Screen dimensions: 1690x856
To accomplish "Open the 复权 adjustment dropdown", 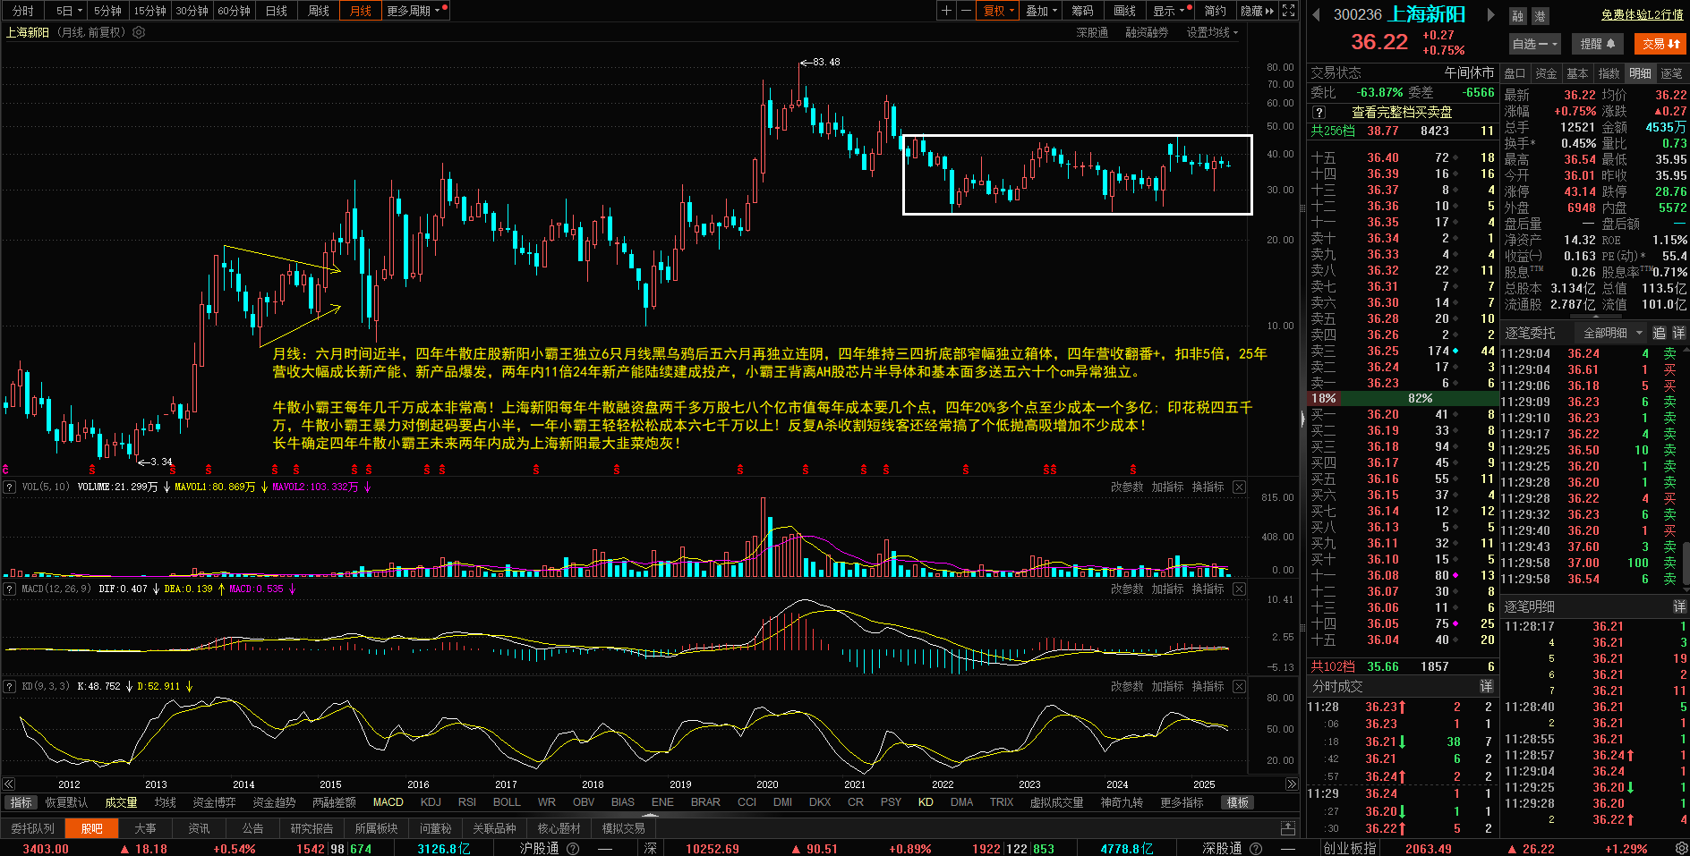I will tap(999, 11).
